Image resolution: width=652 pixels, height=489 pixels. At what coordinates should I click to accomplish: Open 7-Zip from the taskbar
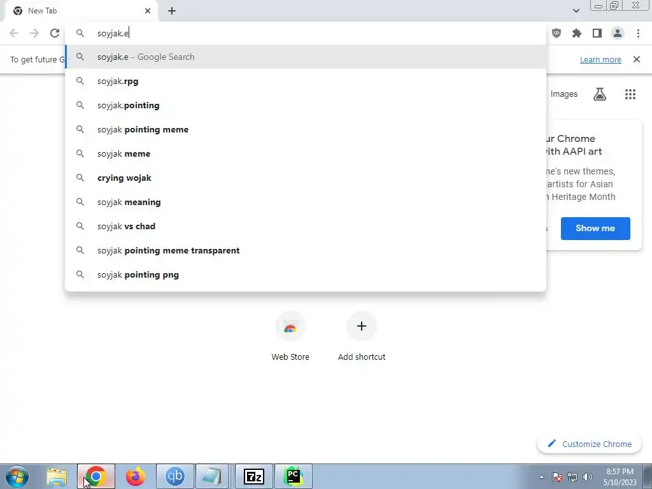254,476
